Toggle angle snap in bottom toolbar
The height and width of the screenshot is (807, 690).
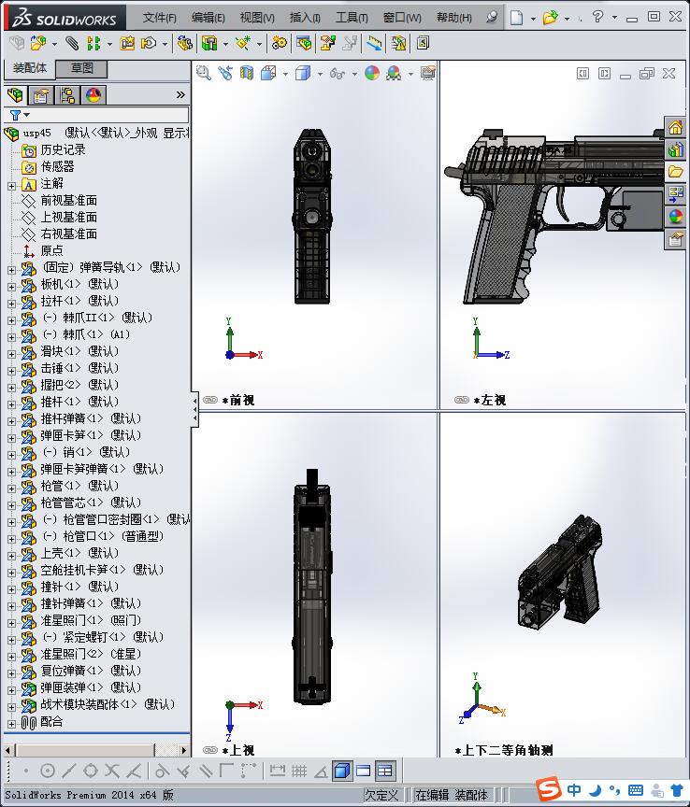pos(321,771)
